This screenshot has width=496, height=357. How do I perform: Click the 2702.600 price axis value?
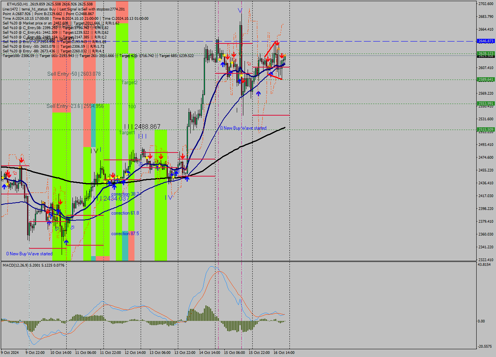click(486, 4)
